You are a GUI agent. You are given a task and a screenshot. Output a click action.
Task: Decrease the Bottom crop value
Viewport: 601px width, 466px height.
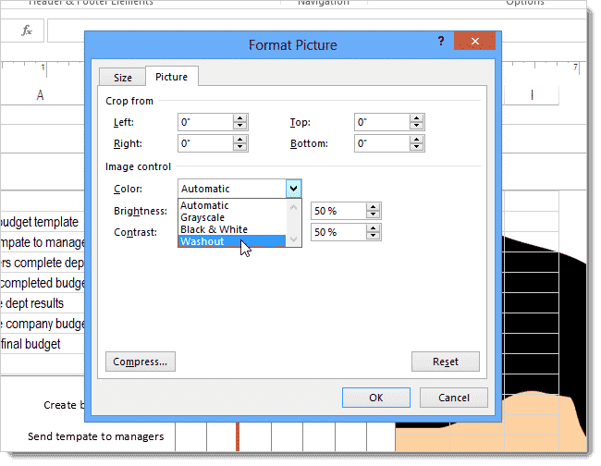point(417,147)
